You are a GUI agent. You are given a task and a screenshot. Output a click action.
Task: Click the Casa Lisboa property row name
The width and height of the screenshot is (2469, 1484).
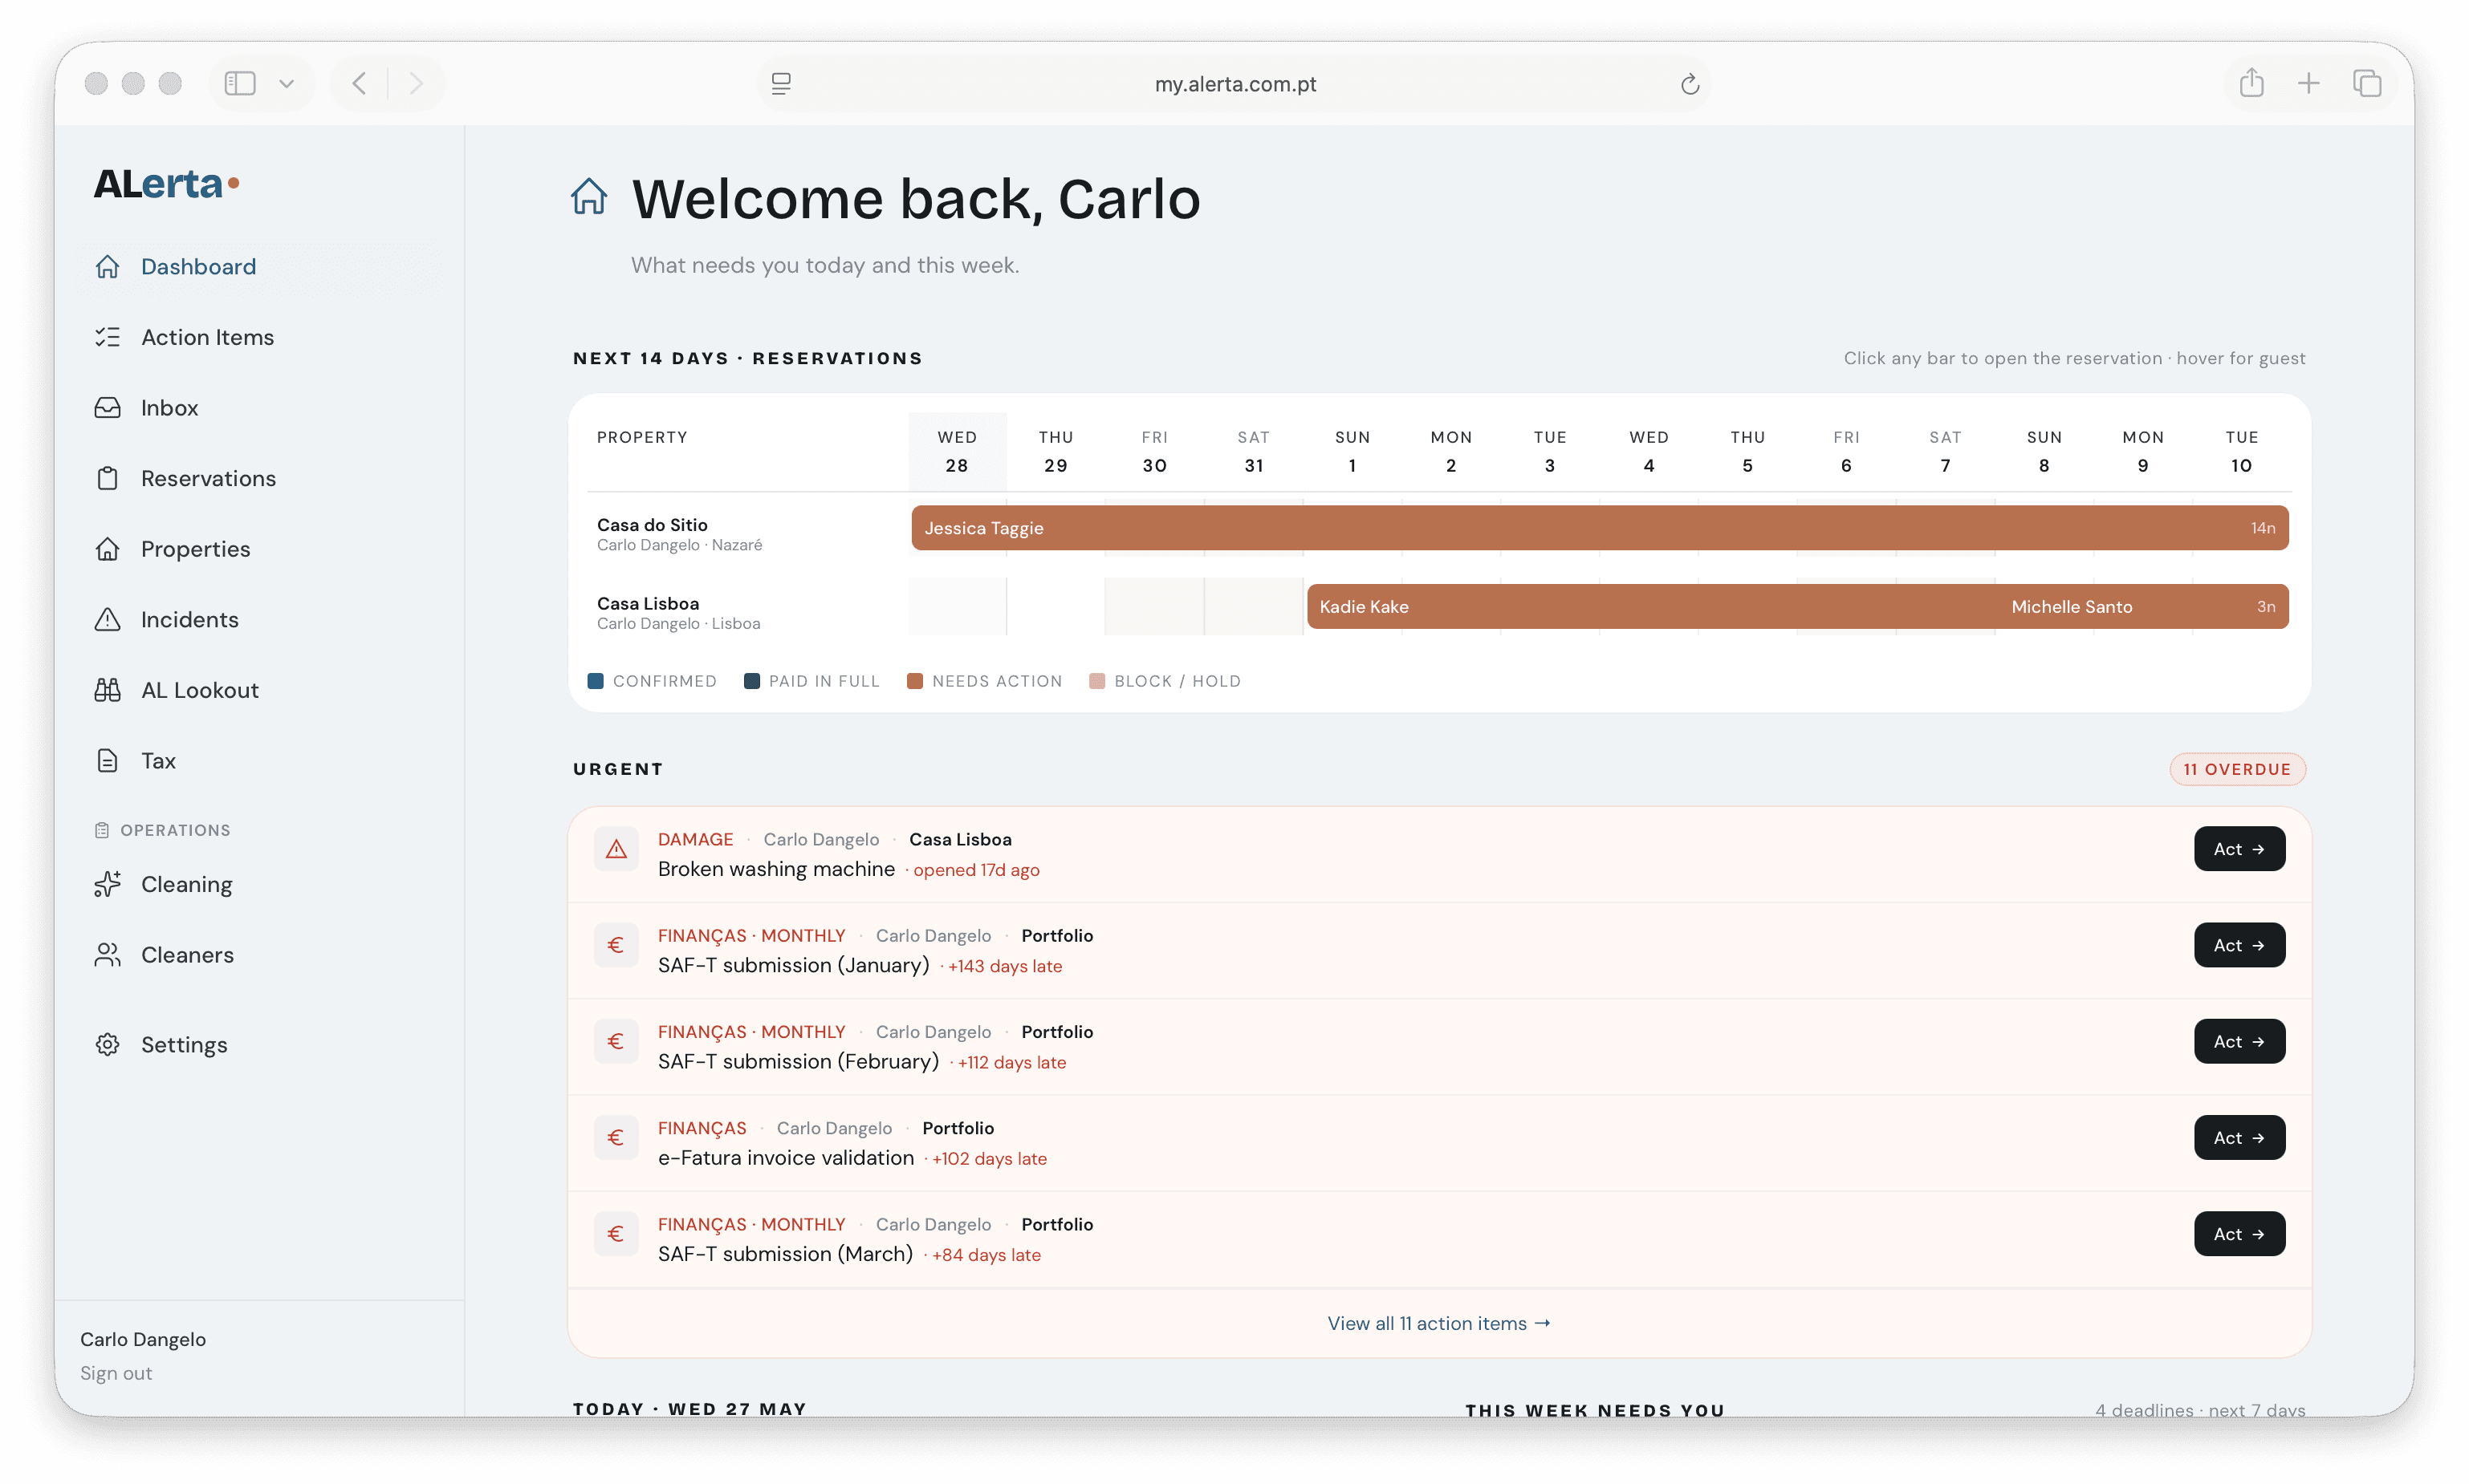click(649, 604)
